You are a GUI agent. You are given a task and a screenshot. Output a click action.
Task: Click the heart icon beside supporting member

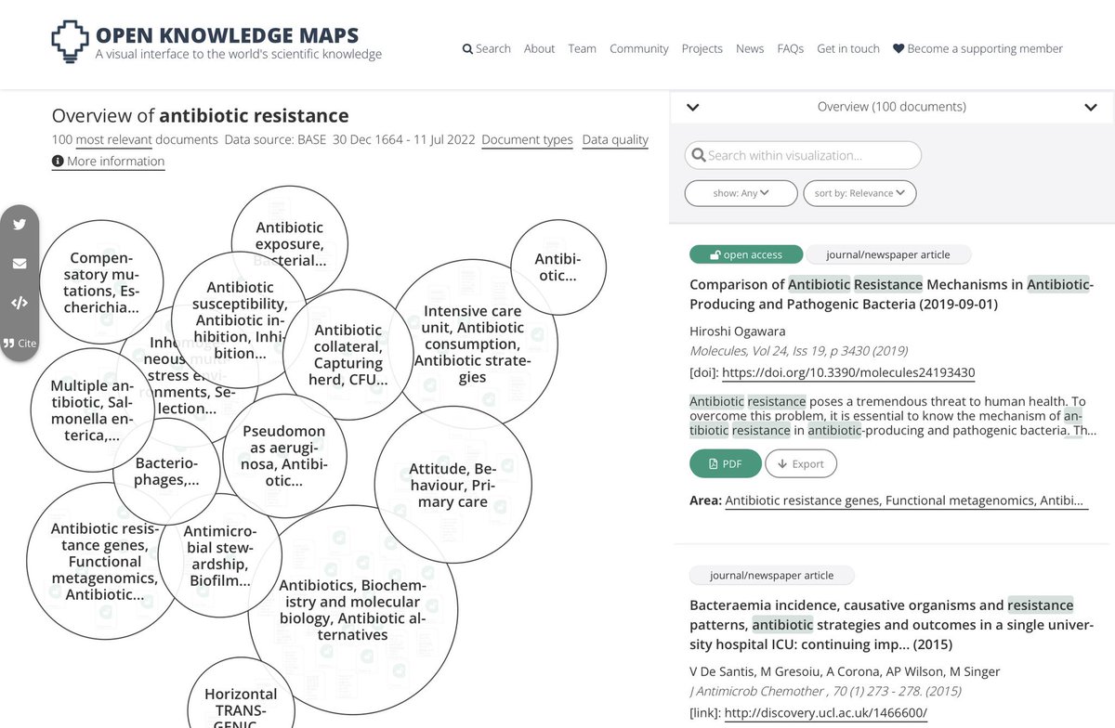point(897,48)
